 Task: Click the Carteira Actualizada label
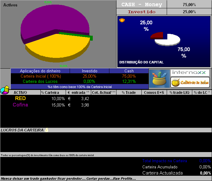coord(162,173)
